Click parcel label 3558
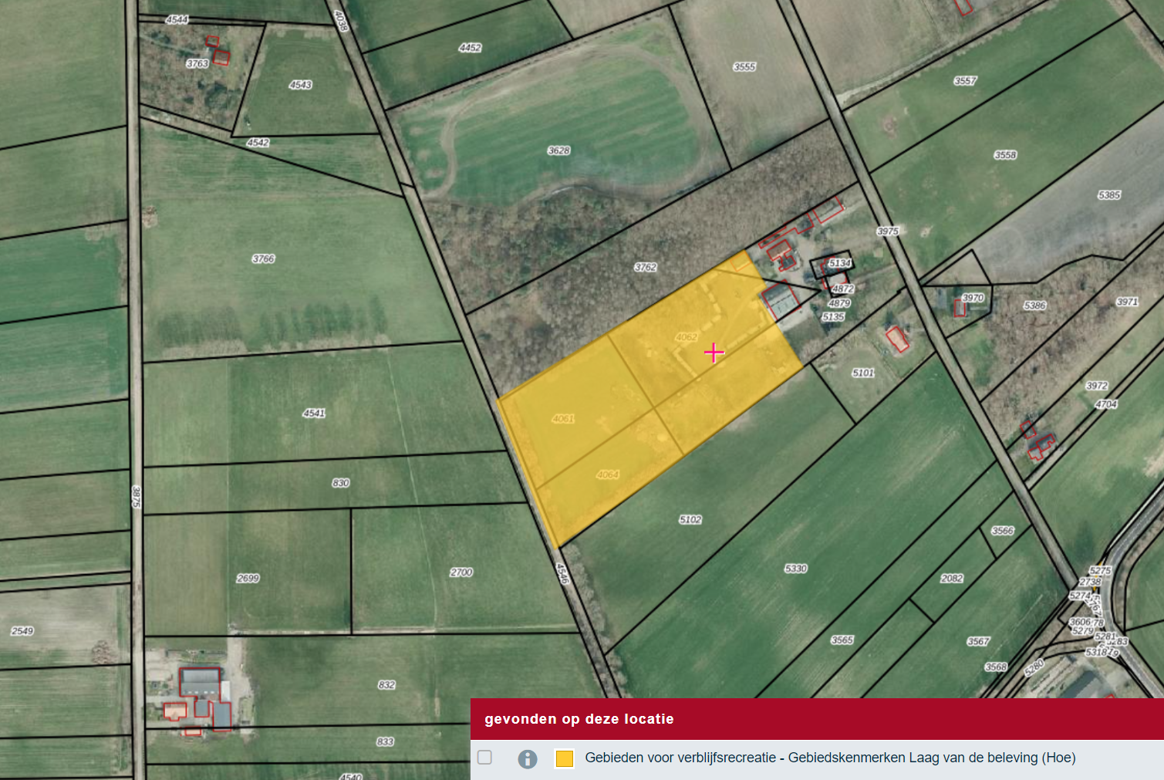This screenshot has width=1164, height=780. (x=1005, y=155)
